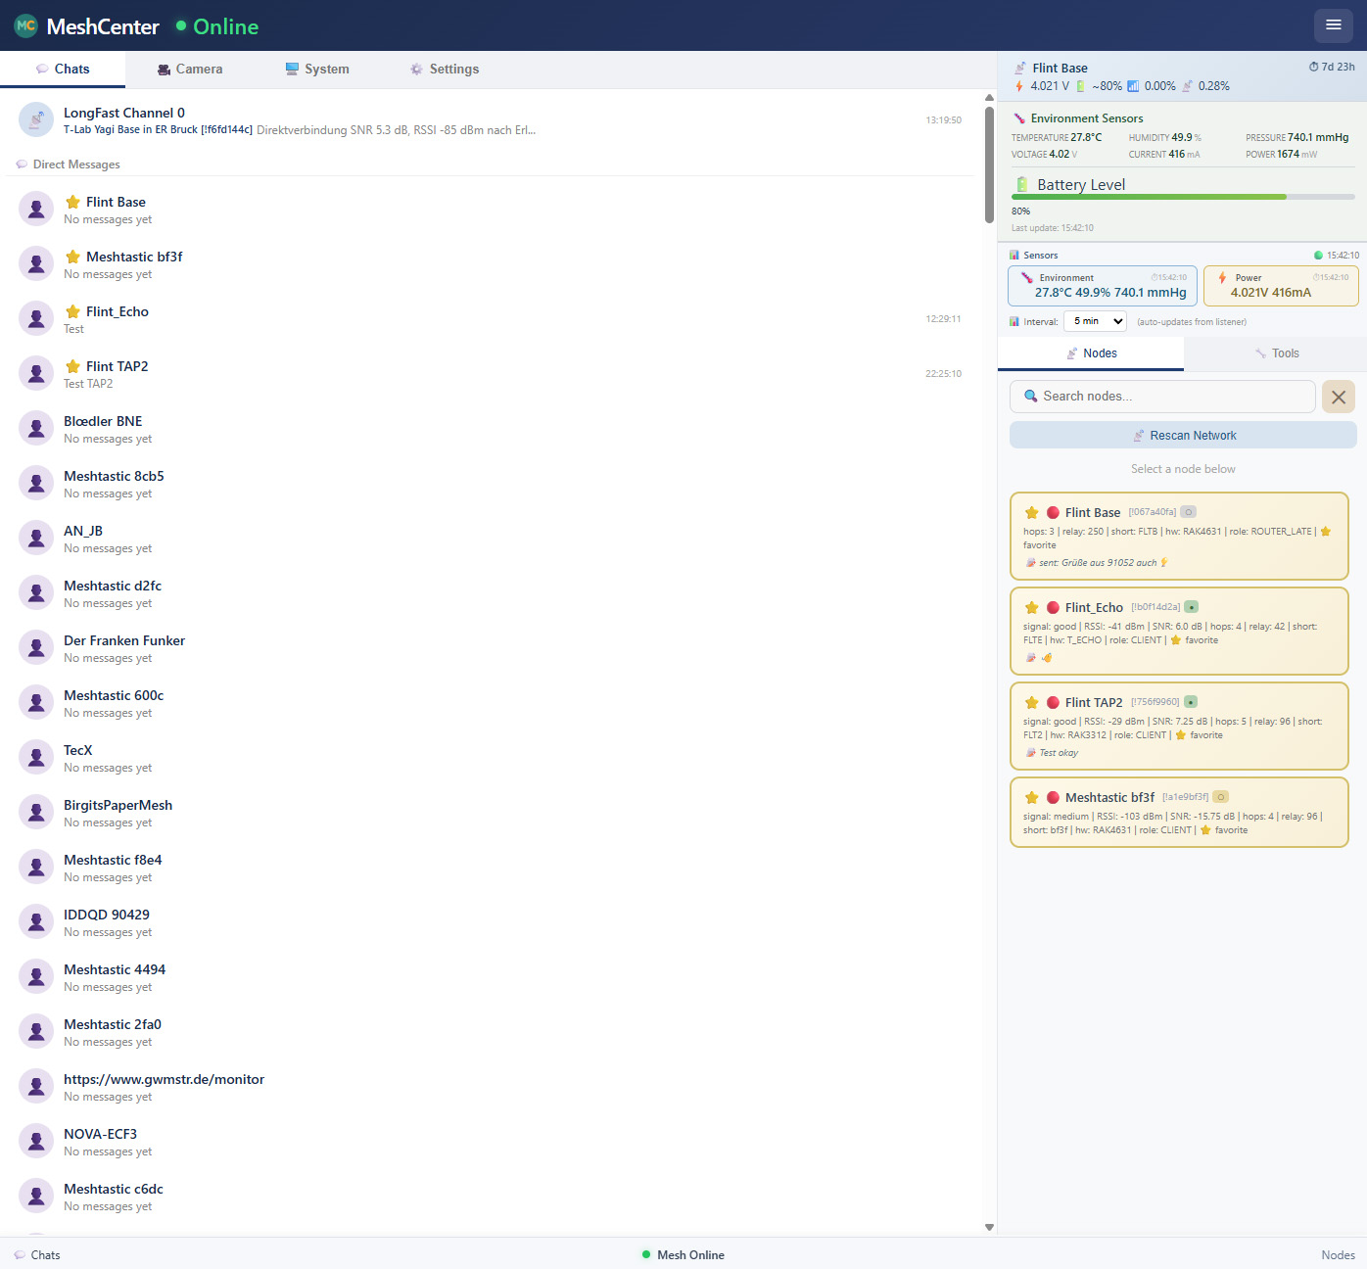The height and width of the screenshot is (1269, 1367).
Task: Open the Tools tab in node panel
Action: [1276, 353]
